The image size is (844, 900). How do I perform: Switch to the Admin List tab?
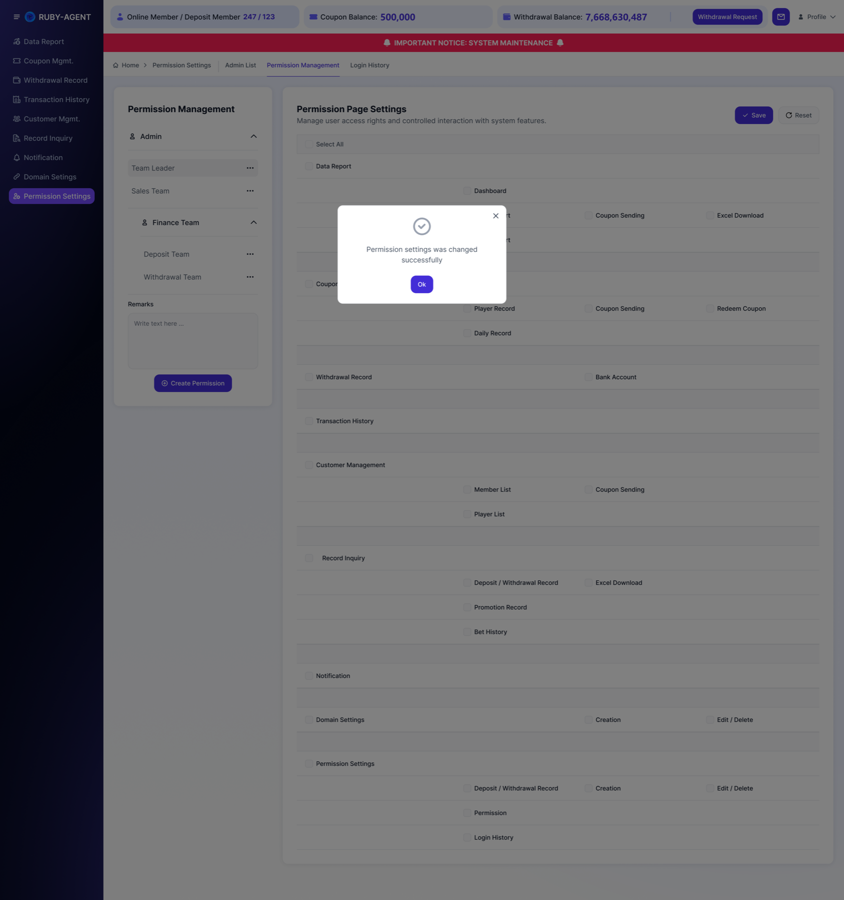coord(241,65)
